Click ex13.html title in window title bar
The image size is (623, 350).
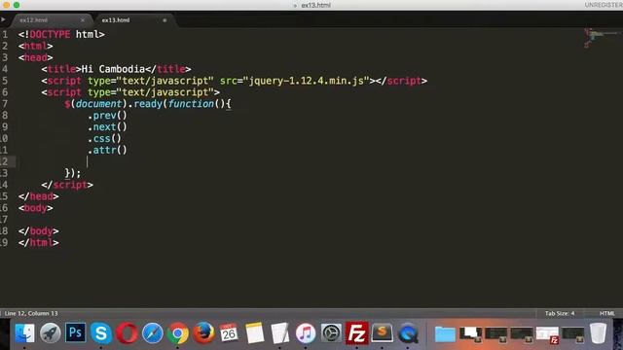point(315,5)
